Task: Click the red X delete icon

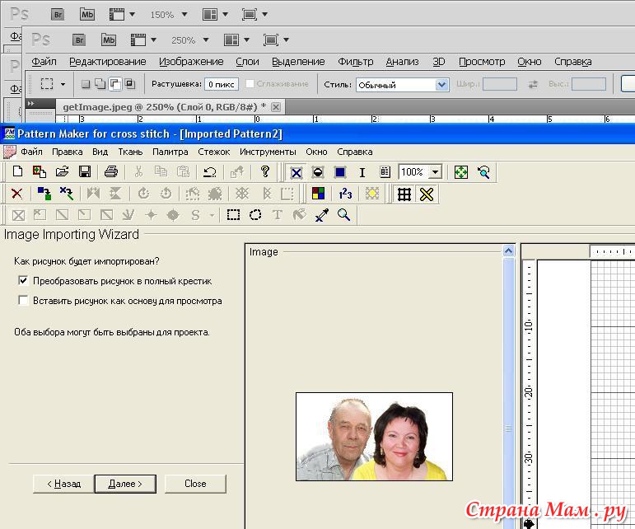Action: [x=17, y=194]
